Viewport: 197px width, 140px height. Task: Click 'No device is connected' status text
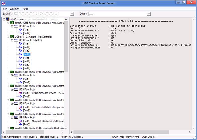128,26
